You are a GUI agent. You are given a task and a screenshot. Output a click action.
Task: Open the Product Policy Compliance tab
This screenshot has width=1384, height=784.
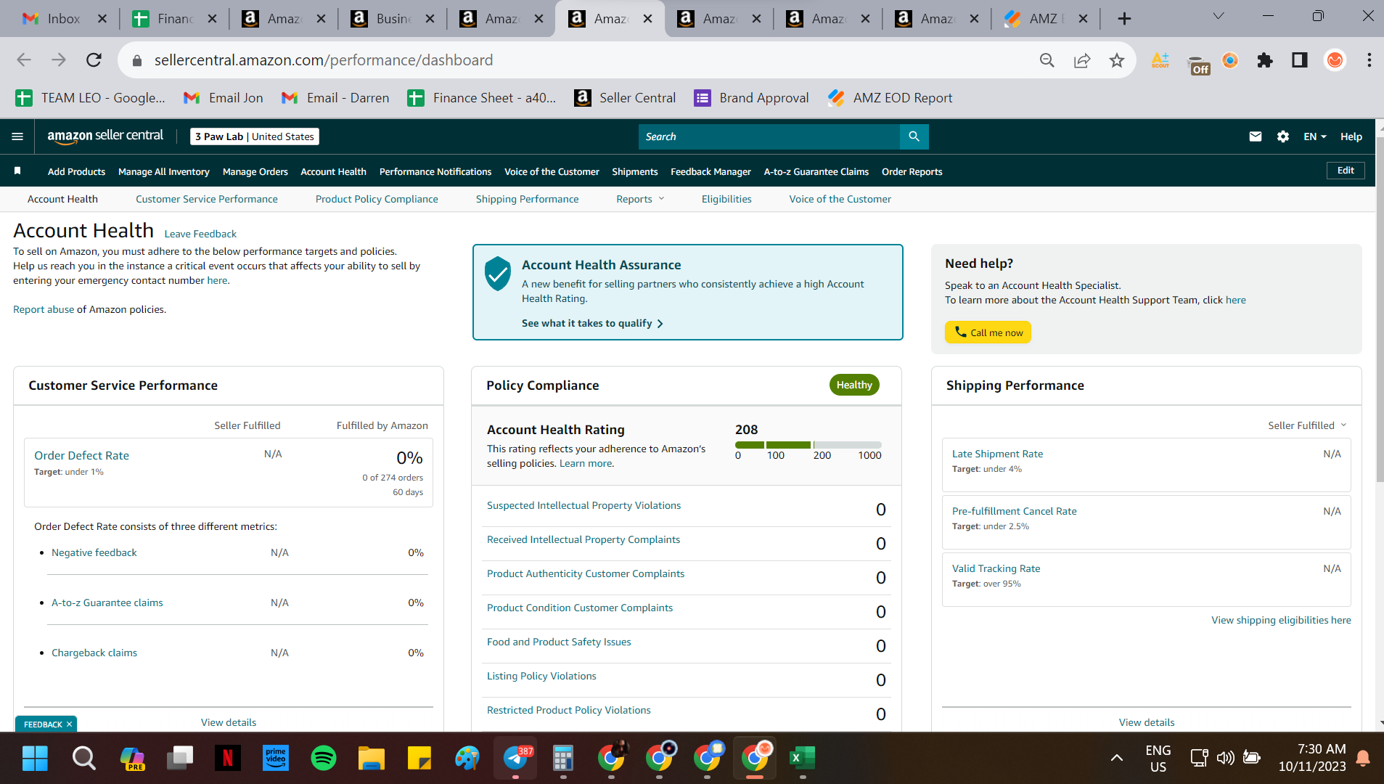tap(377, 199)
